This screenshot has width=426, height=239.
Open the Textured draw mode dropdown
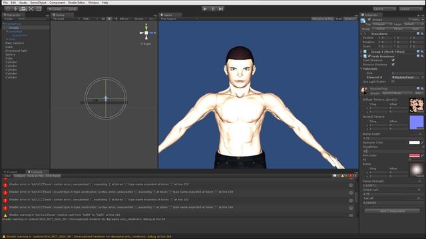tap(66, 19)
